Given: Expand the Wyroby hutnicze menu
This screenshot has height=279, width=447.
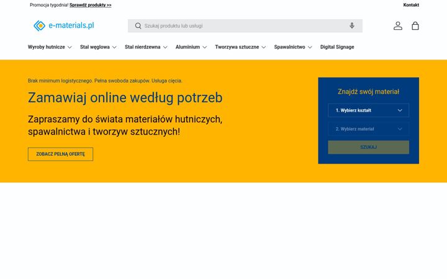Looking at the screenshot, I should coord(50,47).
